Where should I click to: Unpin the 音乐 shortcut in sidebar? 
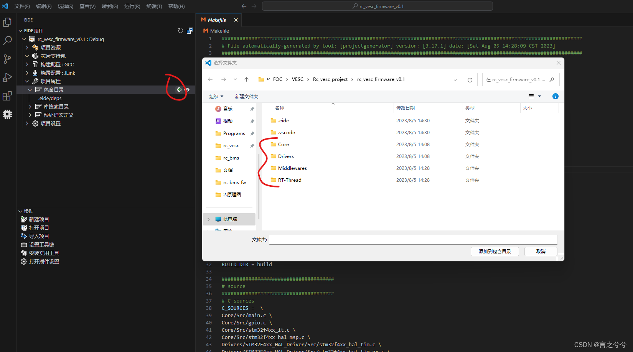[252, 109]
